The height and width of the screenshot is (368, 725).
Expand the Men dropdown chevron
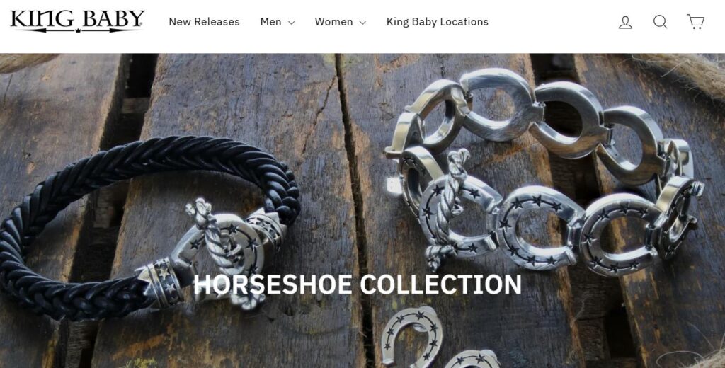coord(291,22)
